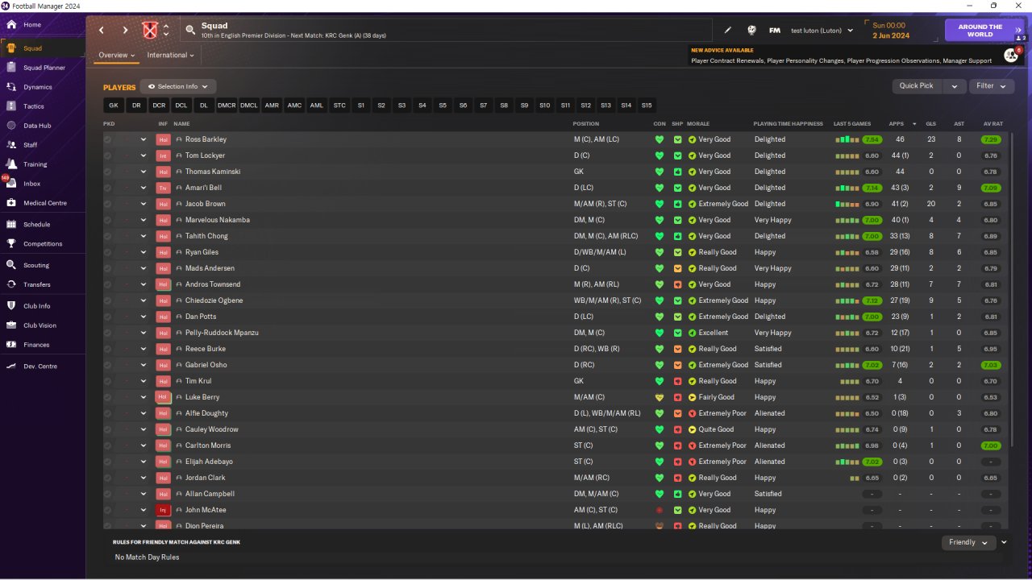Select the DCR position slot
The image size is (1032, 580).
159,106
